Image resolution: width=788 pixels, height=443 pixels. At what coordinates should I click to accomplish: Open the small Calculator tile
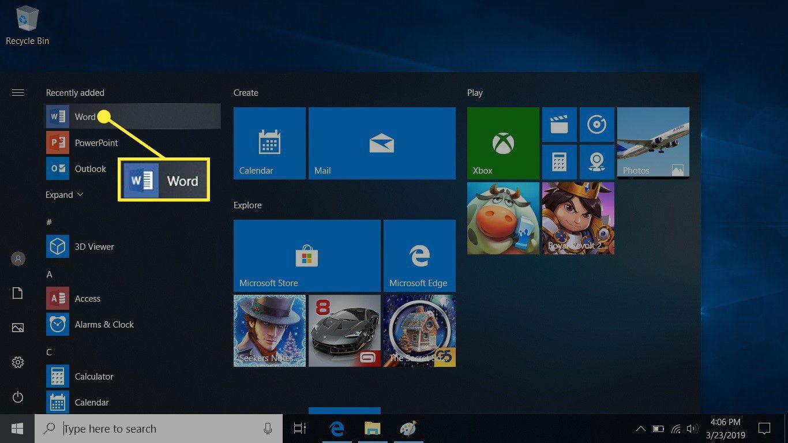coord(560,162)
